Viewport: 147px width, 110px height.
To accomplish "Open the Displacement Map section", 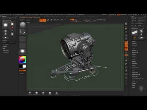I will tap(136, 75).
